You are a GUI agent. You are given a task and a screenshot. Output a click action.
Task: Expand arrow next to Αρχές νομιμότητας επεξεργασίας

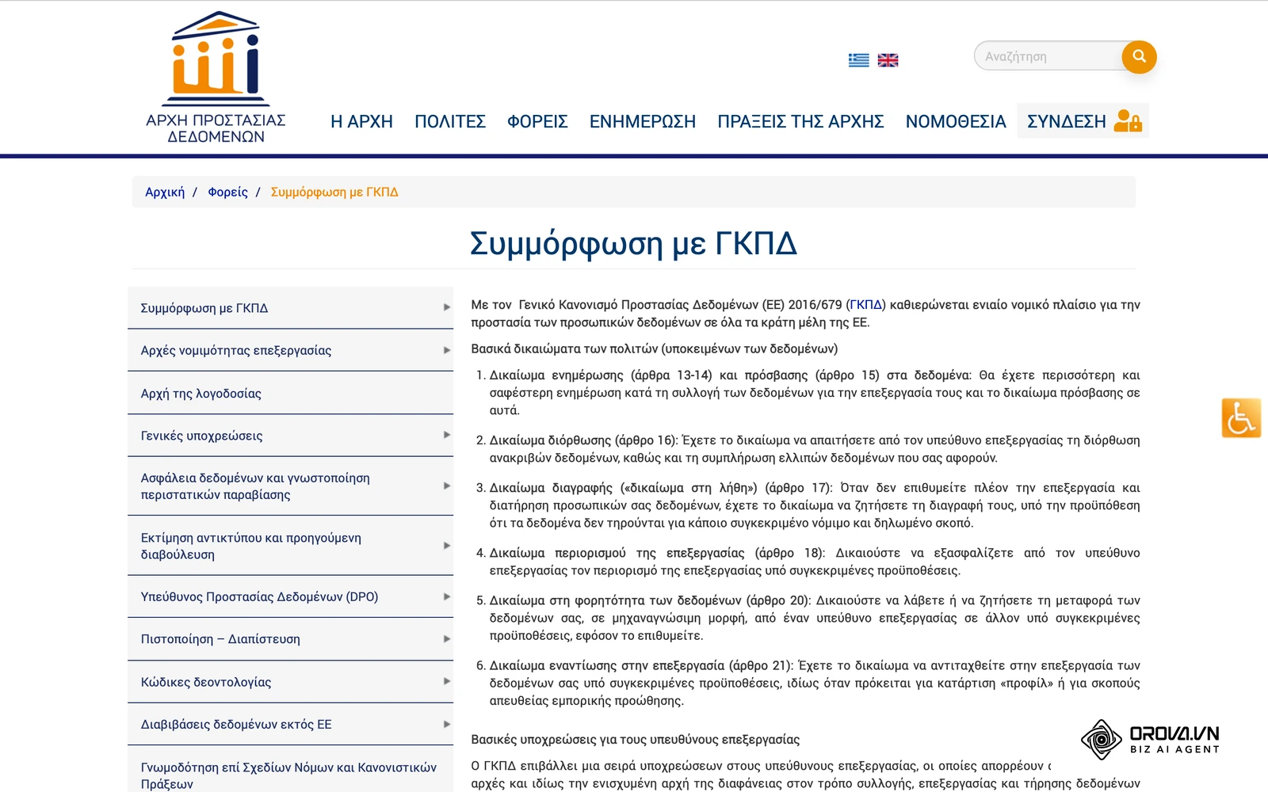(x=447, y=350)
